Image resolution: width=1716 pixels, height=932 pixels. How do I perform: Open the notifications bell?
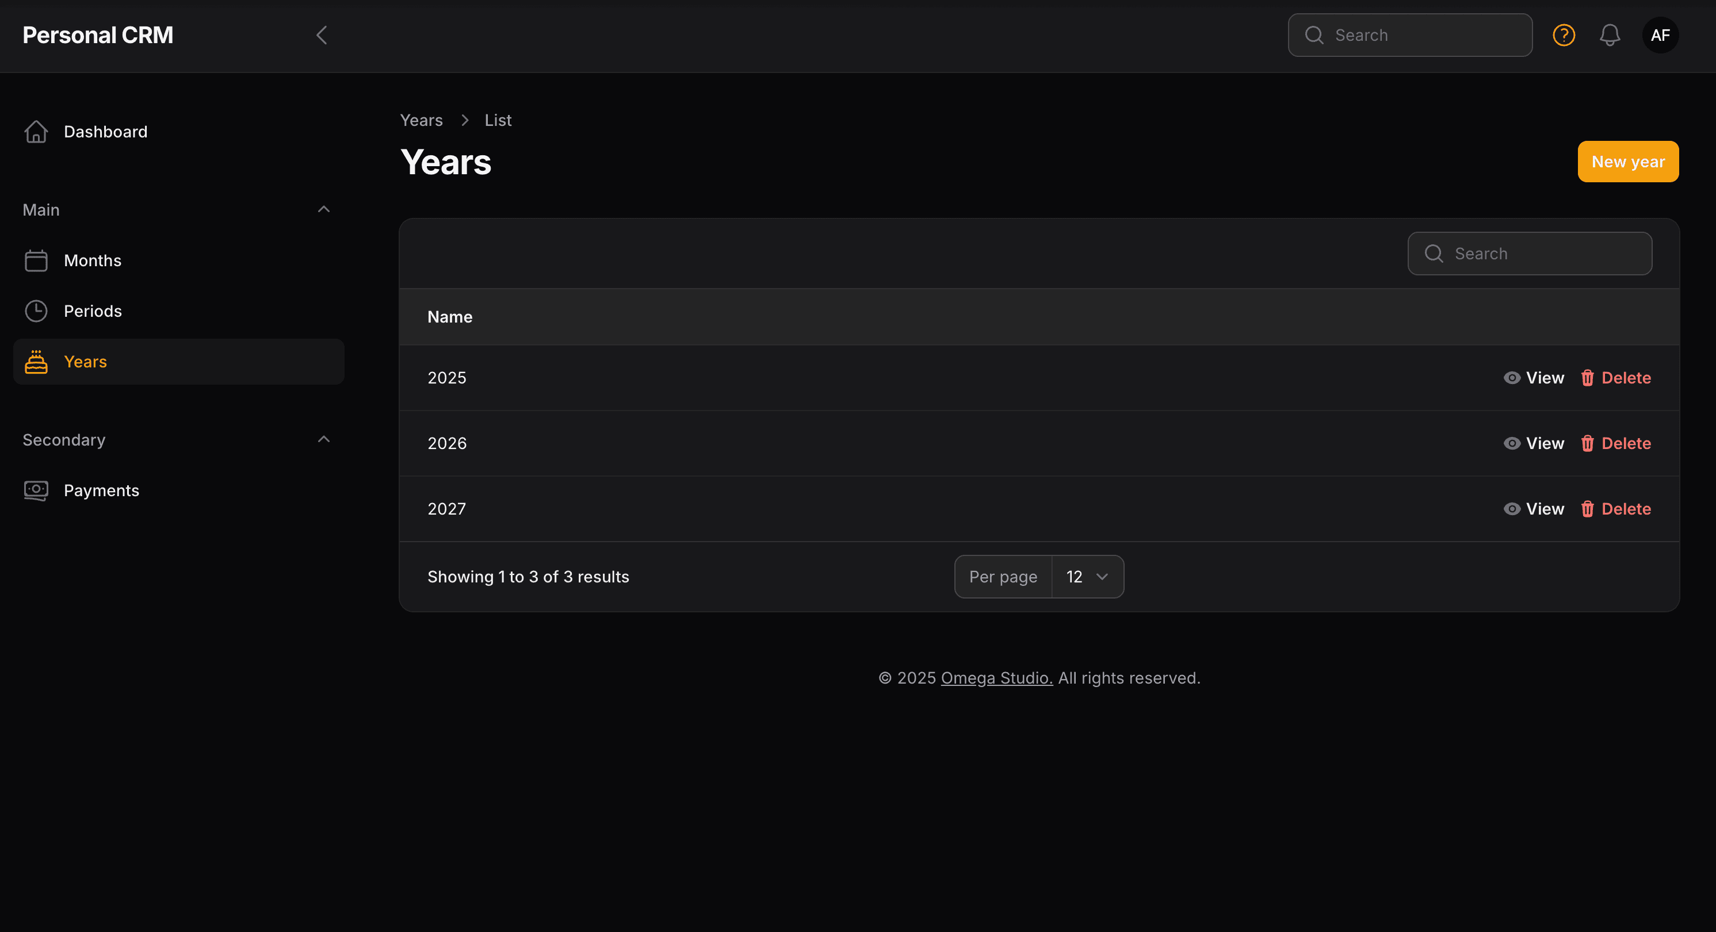[x=1610, y=35]
